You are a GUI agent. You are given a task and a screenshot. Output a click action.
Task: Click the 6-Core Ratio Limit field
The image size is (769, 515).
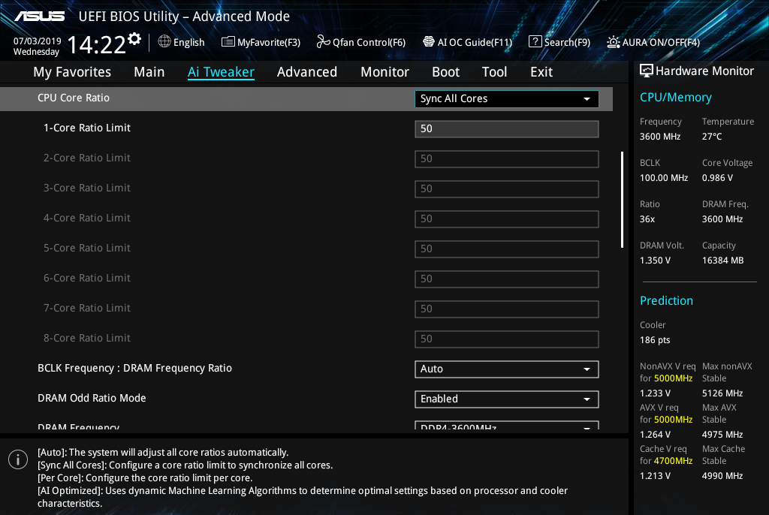point(507,279)
